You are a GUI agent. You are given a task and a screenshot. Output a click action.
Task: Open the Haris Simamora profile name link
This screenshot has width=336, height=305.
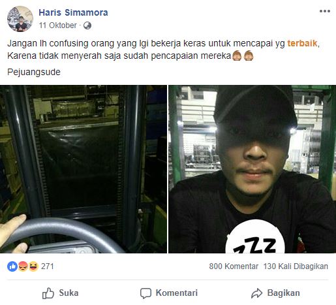point(73,12)
